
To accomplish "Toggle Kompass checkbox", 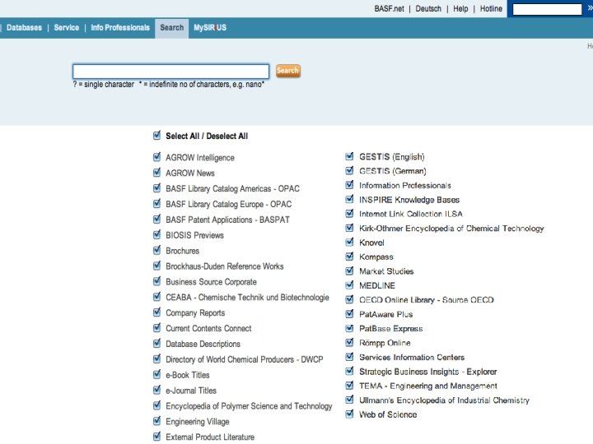I will (350, 257).
